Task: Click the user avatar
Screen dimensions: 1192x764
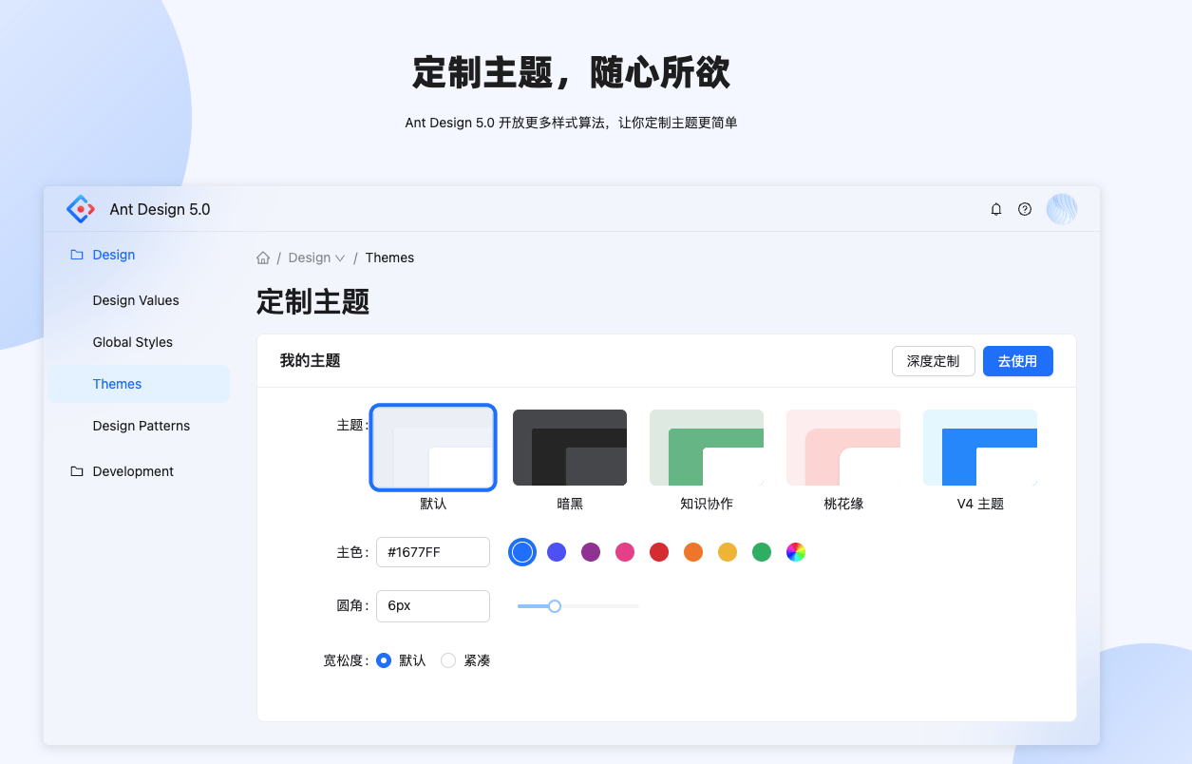Action: (1062, 209)
